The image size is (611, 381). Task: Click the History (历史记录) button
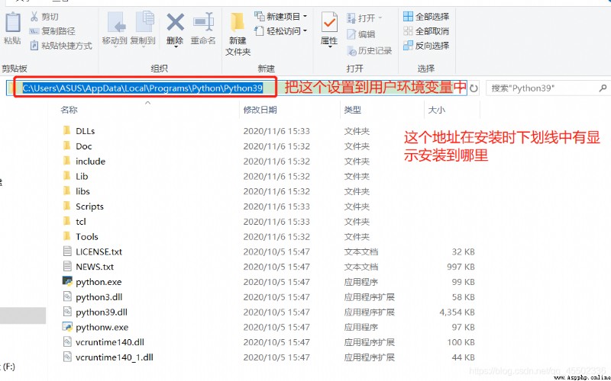(370, 50)
